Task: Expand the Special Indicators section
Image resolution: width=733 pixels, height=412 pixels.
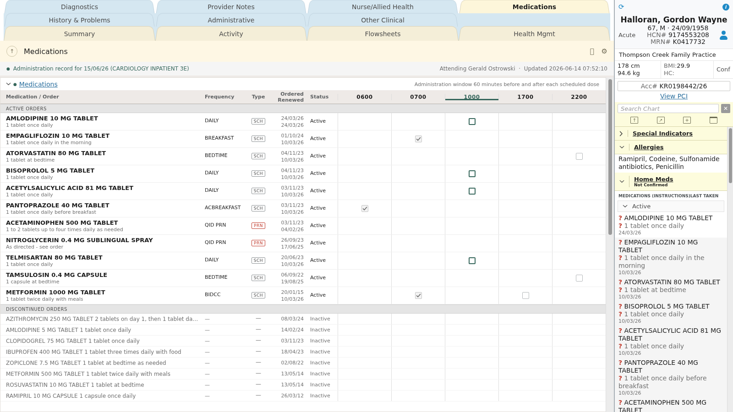Action: [621, 134]
